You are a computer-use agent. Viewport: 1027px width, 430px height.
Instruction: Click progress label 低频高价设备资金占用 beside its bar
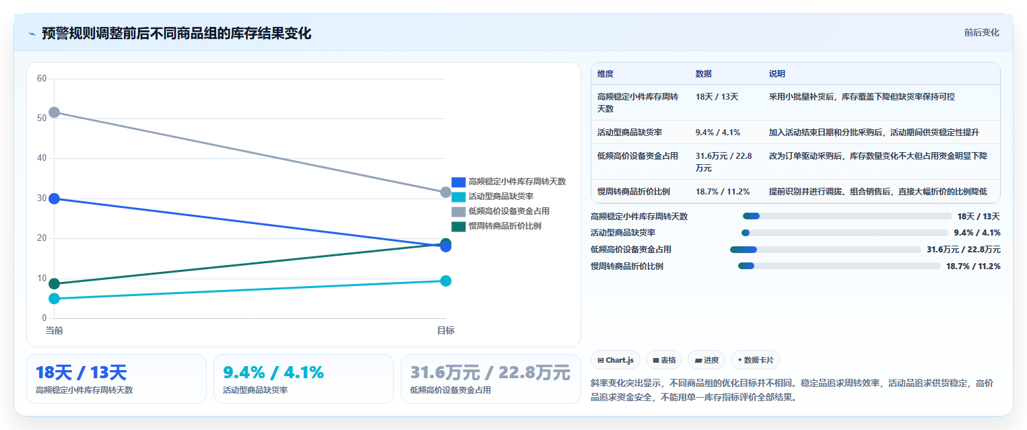click(x=631, y=250)
